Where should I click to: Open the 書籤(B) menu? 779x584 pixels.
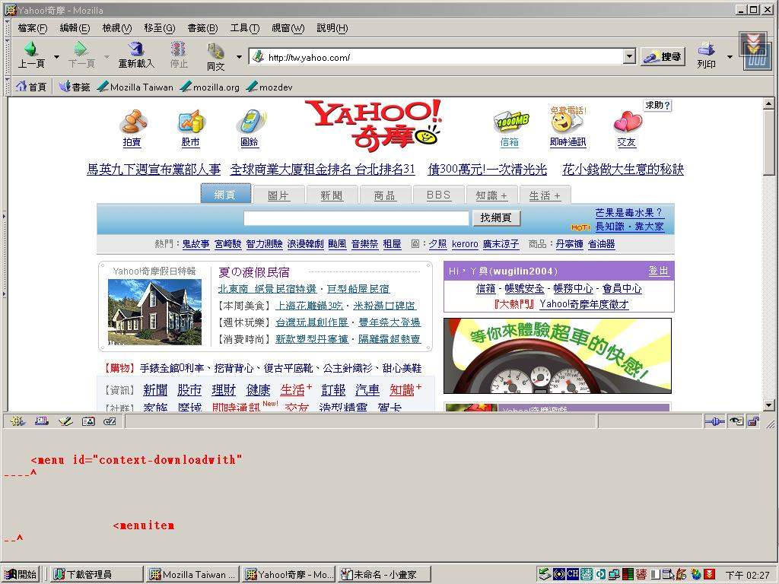click(202, 28)
